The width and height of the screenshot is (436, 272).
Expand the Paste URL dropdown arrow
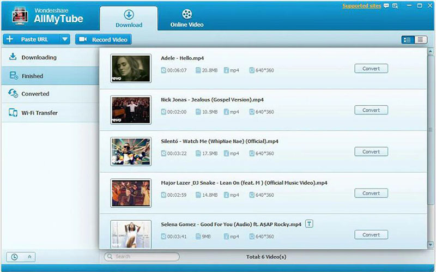click(x=65, y=39)
